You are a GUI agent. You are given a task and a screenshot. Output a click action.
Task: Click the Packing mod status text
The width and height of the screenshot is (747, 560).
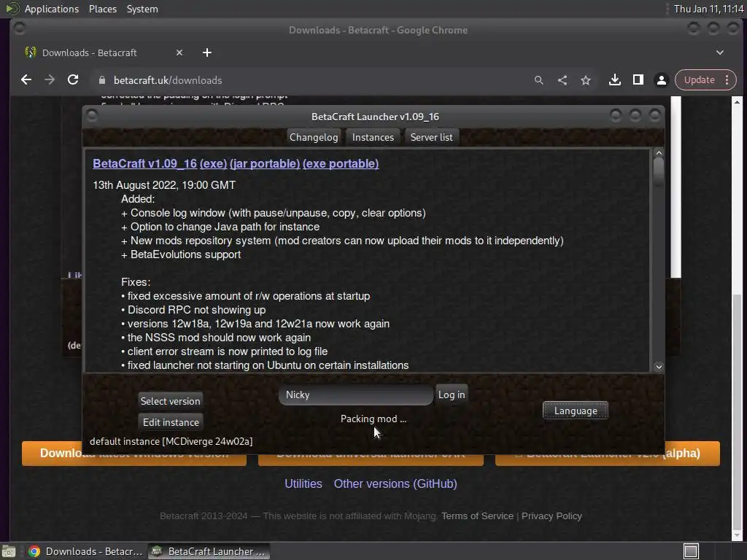pyautogui.click(x=373, y=419)
